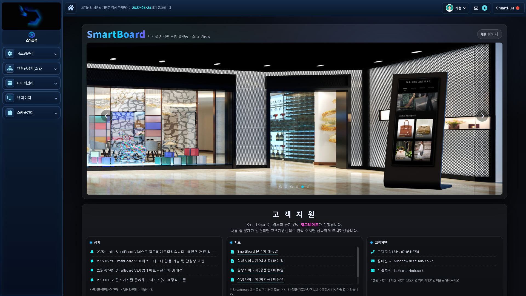Click 고객지원센터: 02-854-3701 phone text
The image size is (526, 296).
click(398, 252)
